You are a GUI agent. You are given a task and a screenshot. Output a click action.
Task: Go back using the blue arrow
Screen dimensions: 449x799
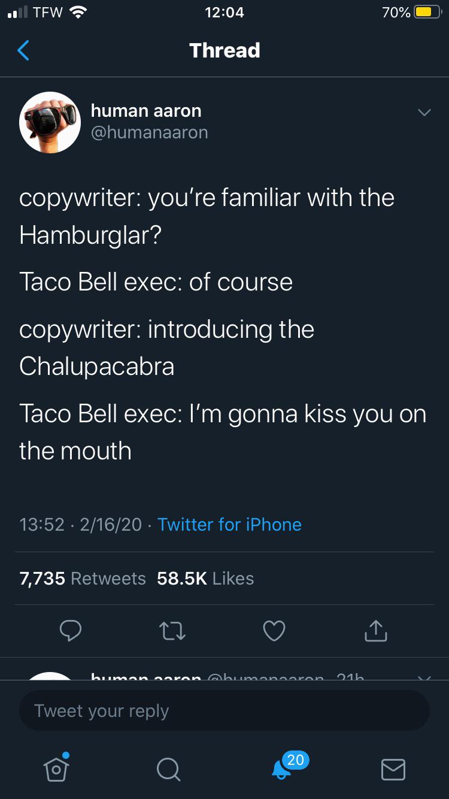23,51
